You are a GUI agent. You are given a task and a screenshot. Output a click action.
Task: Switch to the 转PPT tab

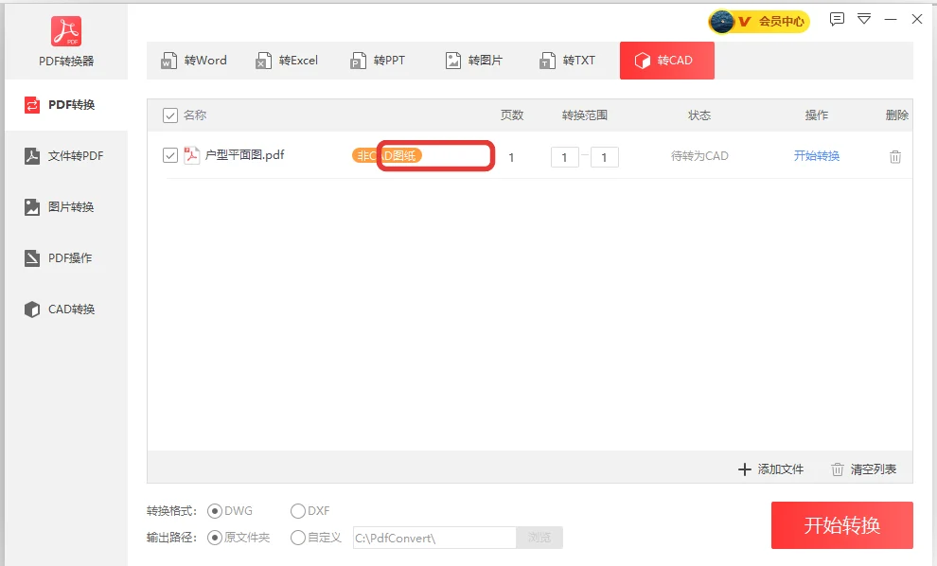tap(377, 61)
